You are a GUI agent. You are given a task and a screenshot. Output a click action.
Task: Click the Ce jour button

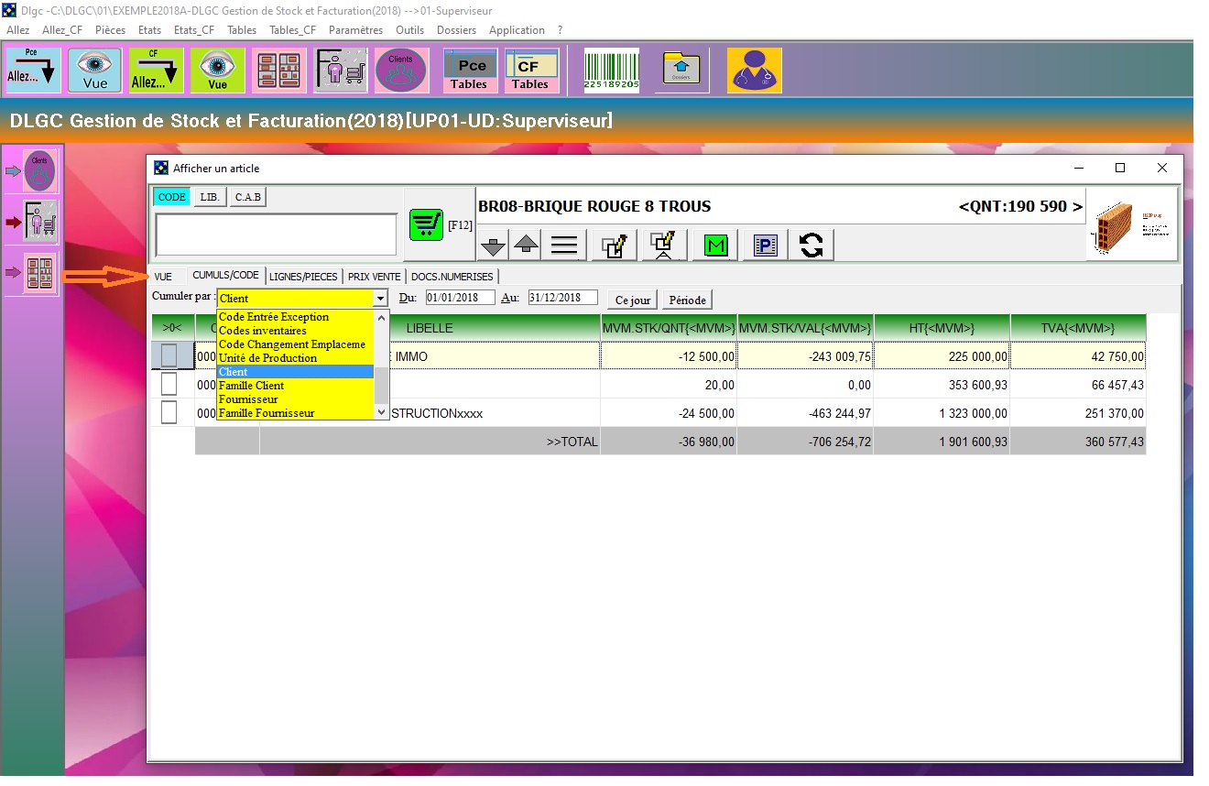633,300
